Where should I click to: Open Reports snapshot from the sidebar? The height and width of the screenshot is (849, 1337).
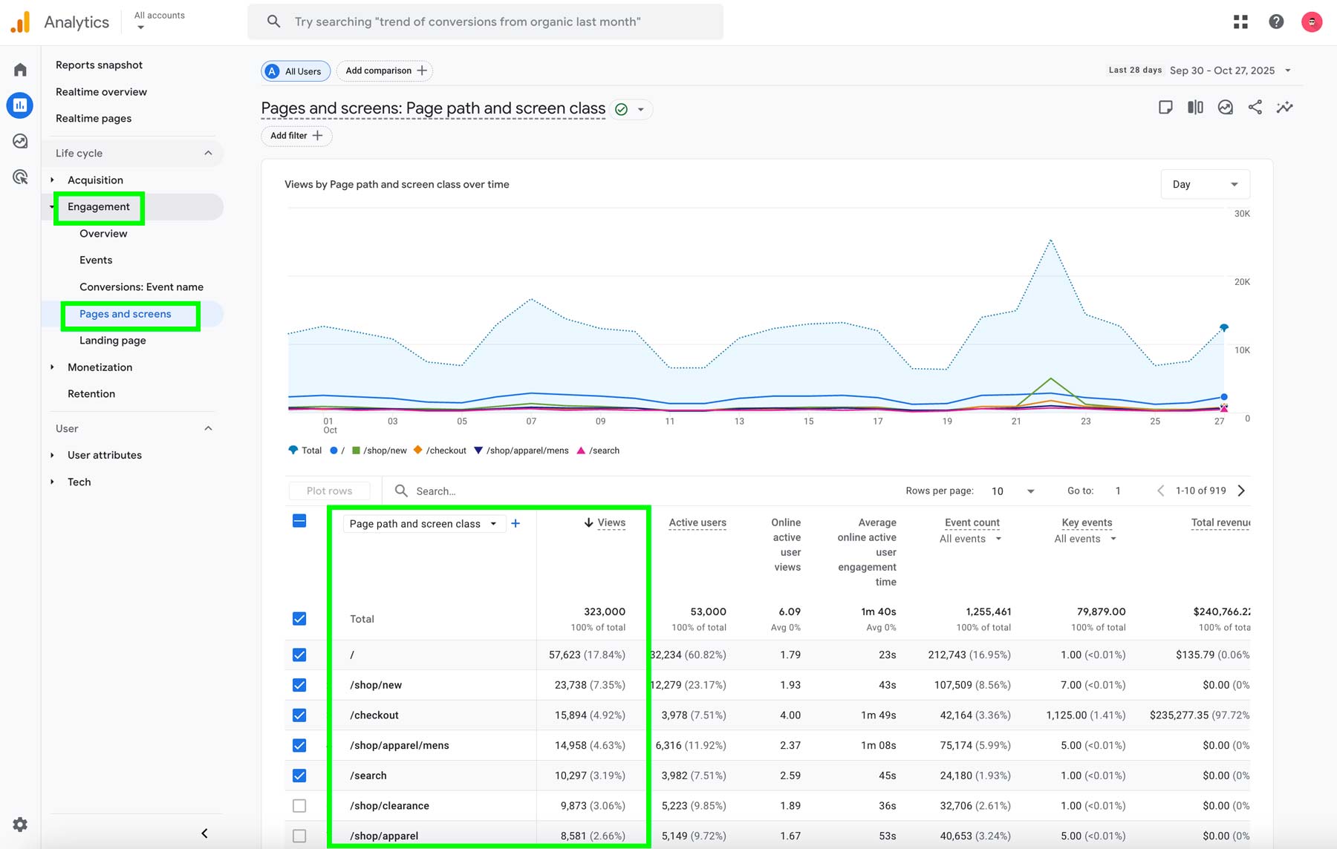point(99,65)
